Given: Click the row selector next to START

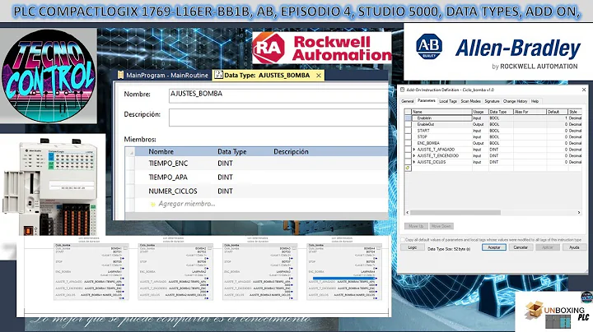Looking at the screenshot, I should coord(408,131).
